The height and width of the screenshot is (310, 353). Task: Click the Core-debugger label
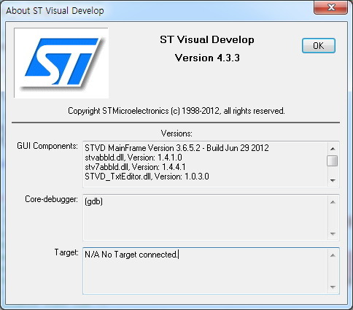[x=51, y=199]
